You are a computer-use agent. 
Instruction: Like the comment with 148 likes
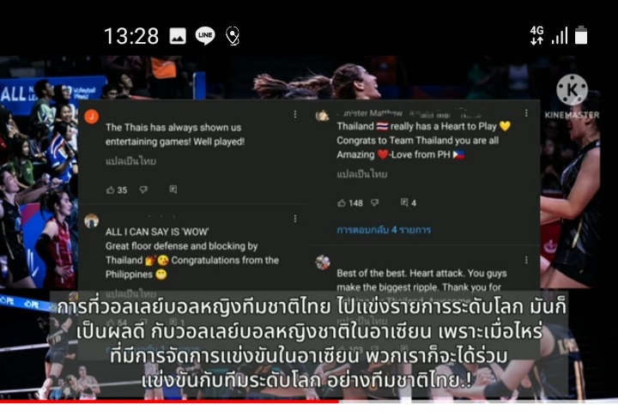342,203
